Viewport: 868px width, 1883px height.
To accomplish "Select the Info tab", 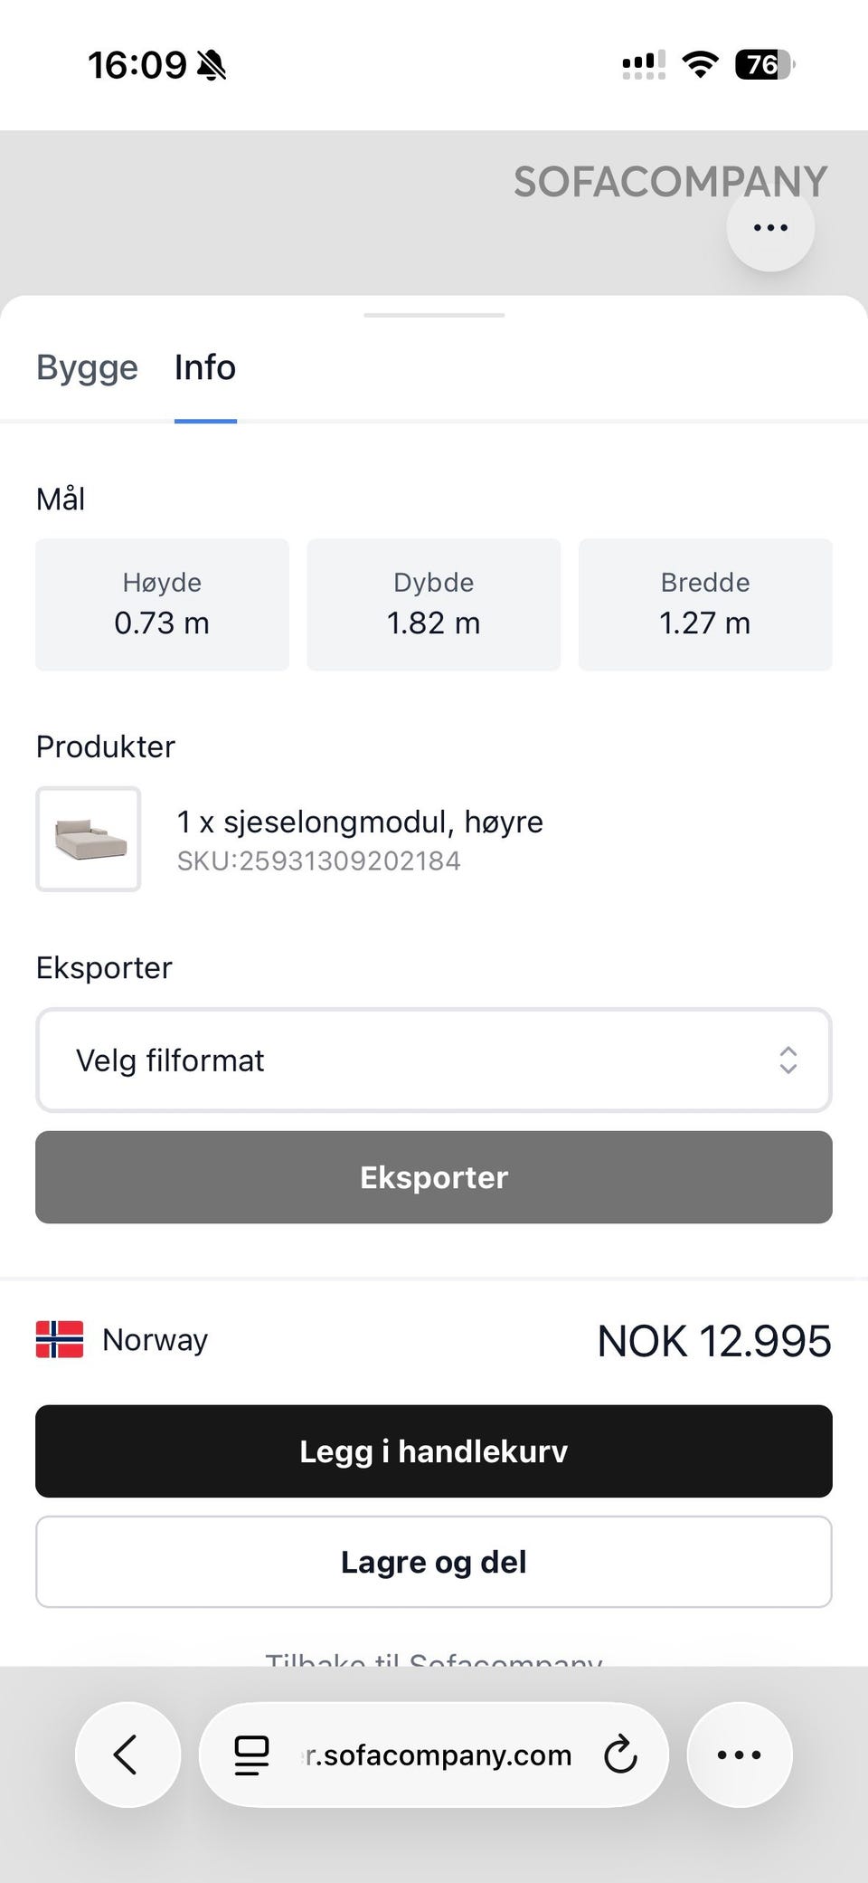I will 205,367.
